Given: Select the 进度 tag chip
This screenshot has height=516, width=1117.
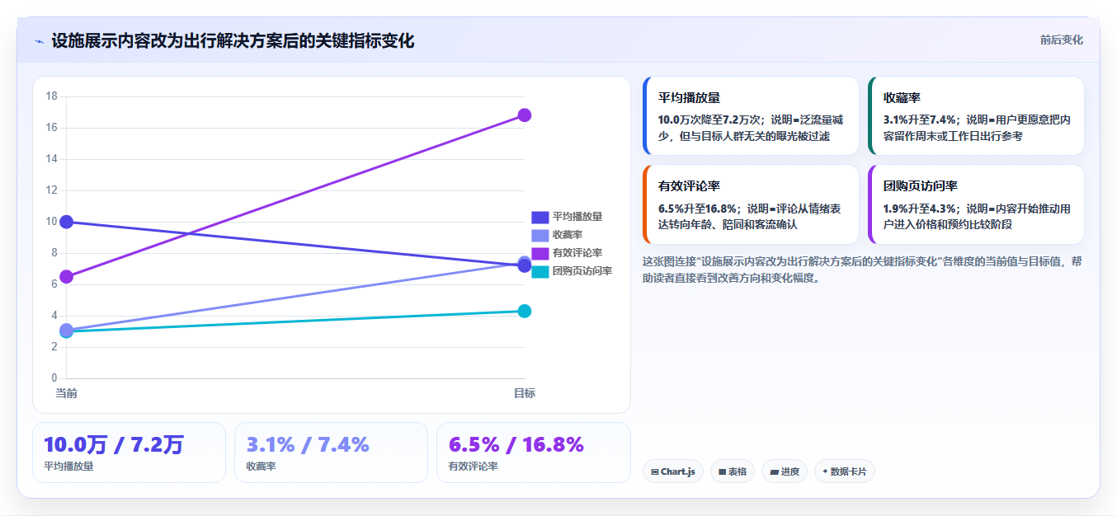Looking at the screenshot, I should (x=785, y=471).
